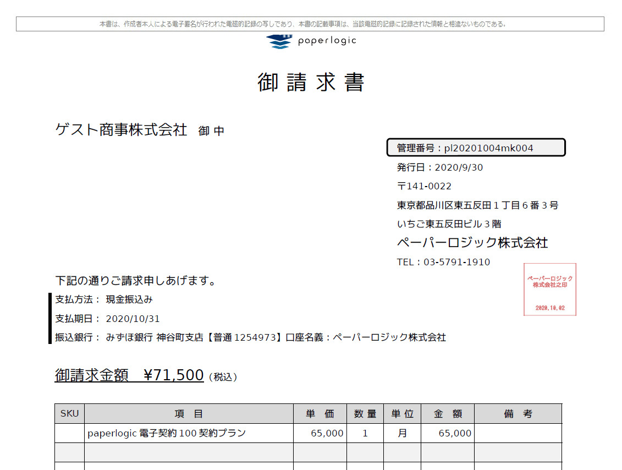Click the red company seal stamp
The height and width of the screenshot is (470, 622).
tap(549, 289)
